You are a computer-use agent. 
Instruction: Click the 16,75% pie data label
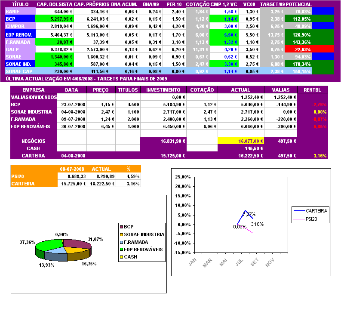[x=89, y=264]
